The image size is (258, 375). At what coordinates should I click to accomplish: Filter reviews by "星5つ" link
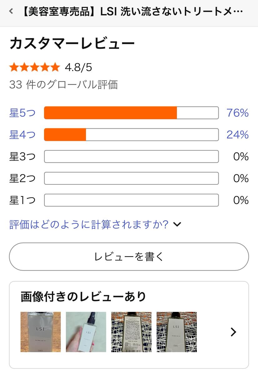[x=22, y=113]
